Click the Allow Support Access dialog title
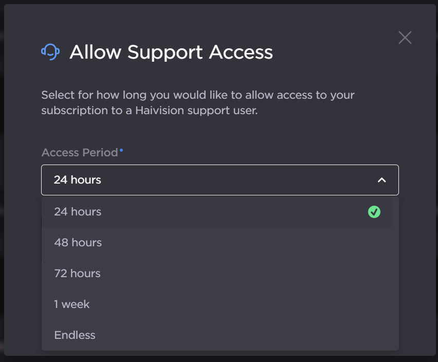Image resolution: width=438 pixels, height=362 pixels. click(171, 52)
